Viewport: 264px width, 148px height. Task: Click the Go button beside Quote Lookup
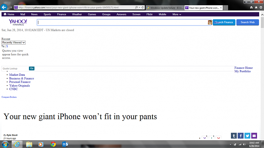(x=32, y=68)
